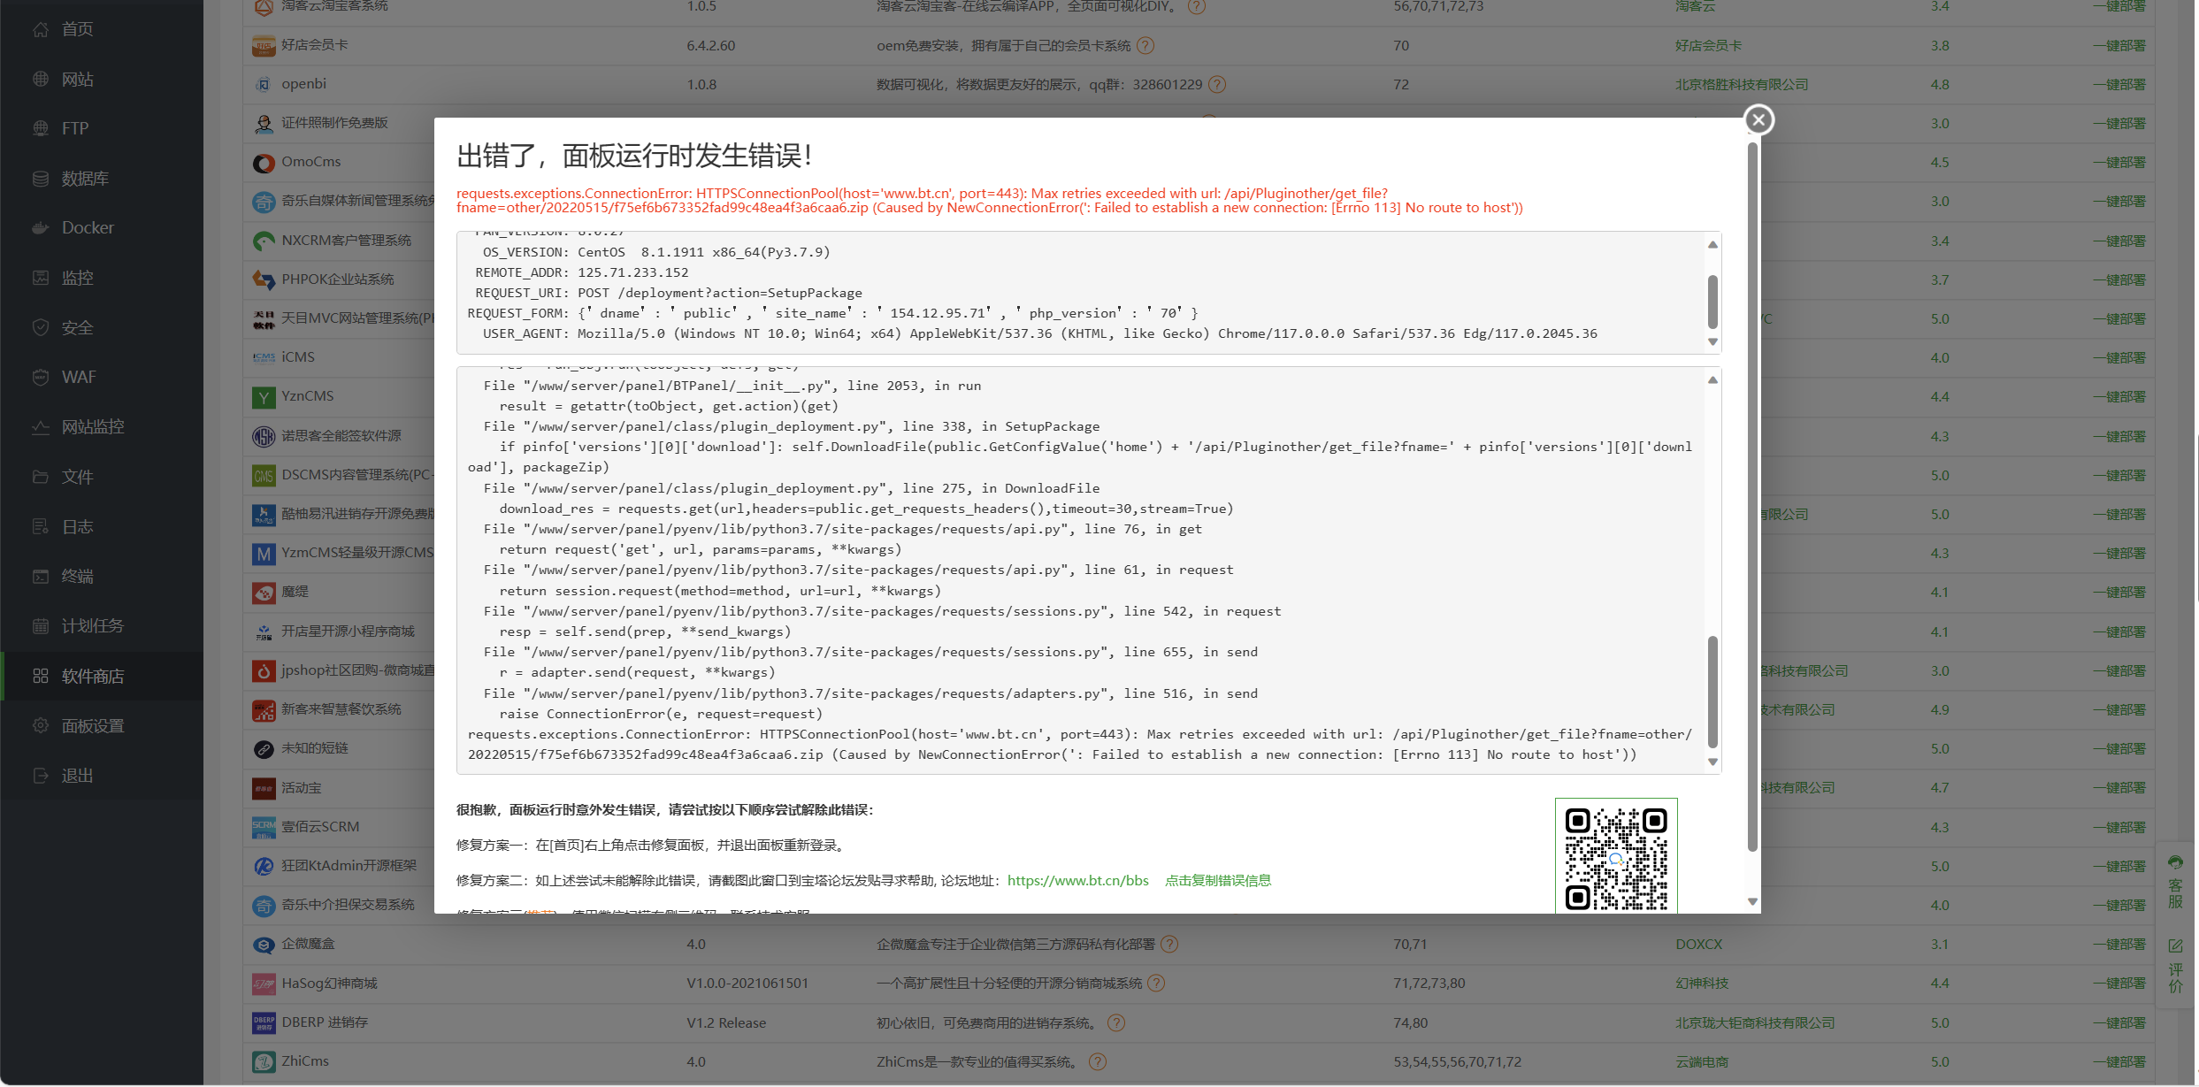
Task: Click the dialog's main vertical scrollbar thumb
Action: pyautogui.click(x=1752, y=497)
